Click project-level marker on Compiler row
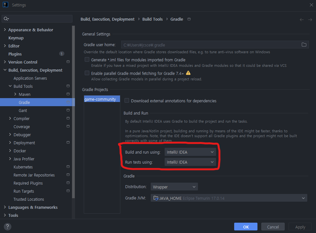 click(x=68, y=118)
